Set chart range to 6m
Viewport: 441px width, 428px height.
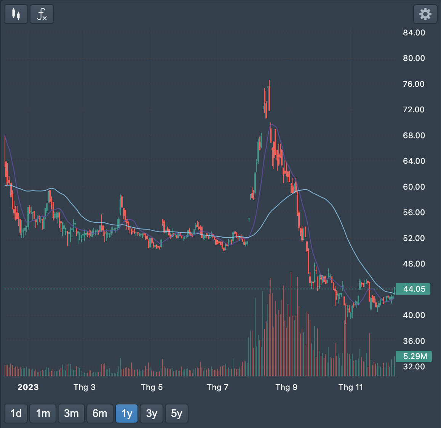(x=100, y=414)
